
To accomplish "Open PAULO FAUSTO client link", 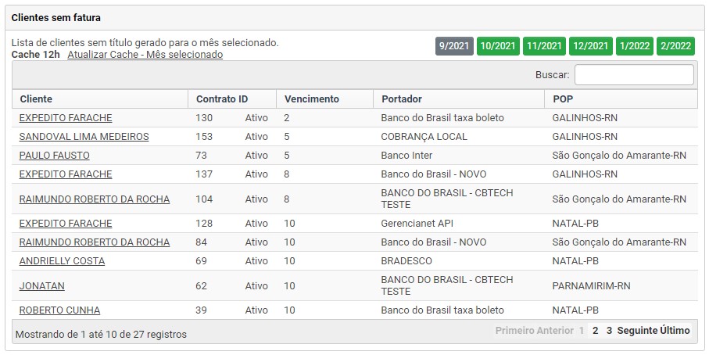I will (54, 156).
